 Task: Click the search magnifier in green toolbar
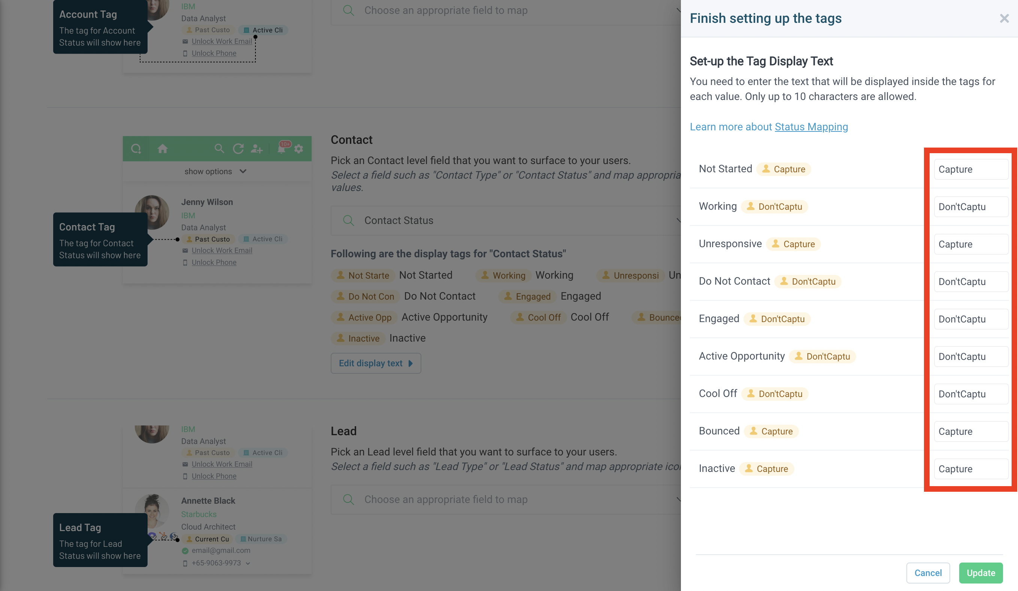[219, 149]
